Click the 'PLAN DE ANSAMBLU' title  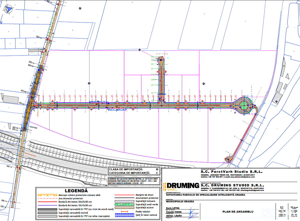(x=238, y=211)
